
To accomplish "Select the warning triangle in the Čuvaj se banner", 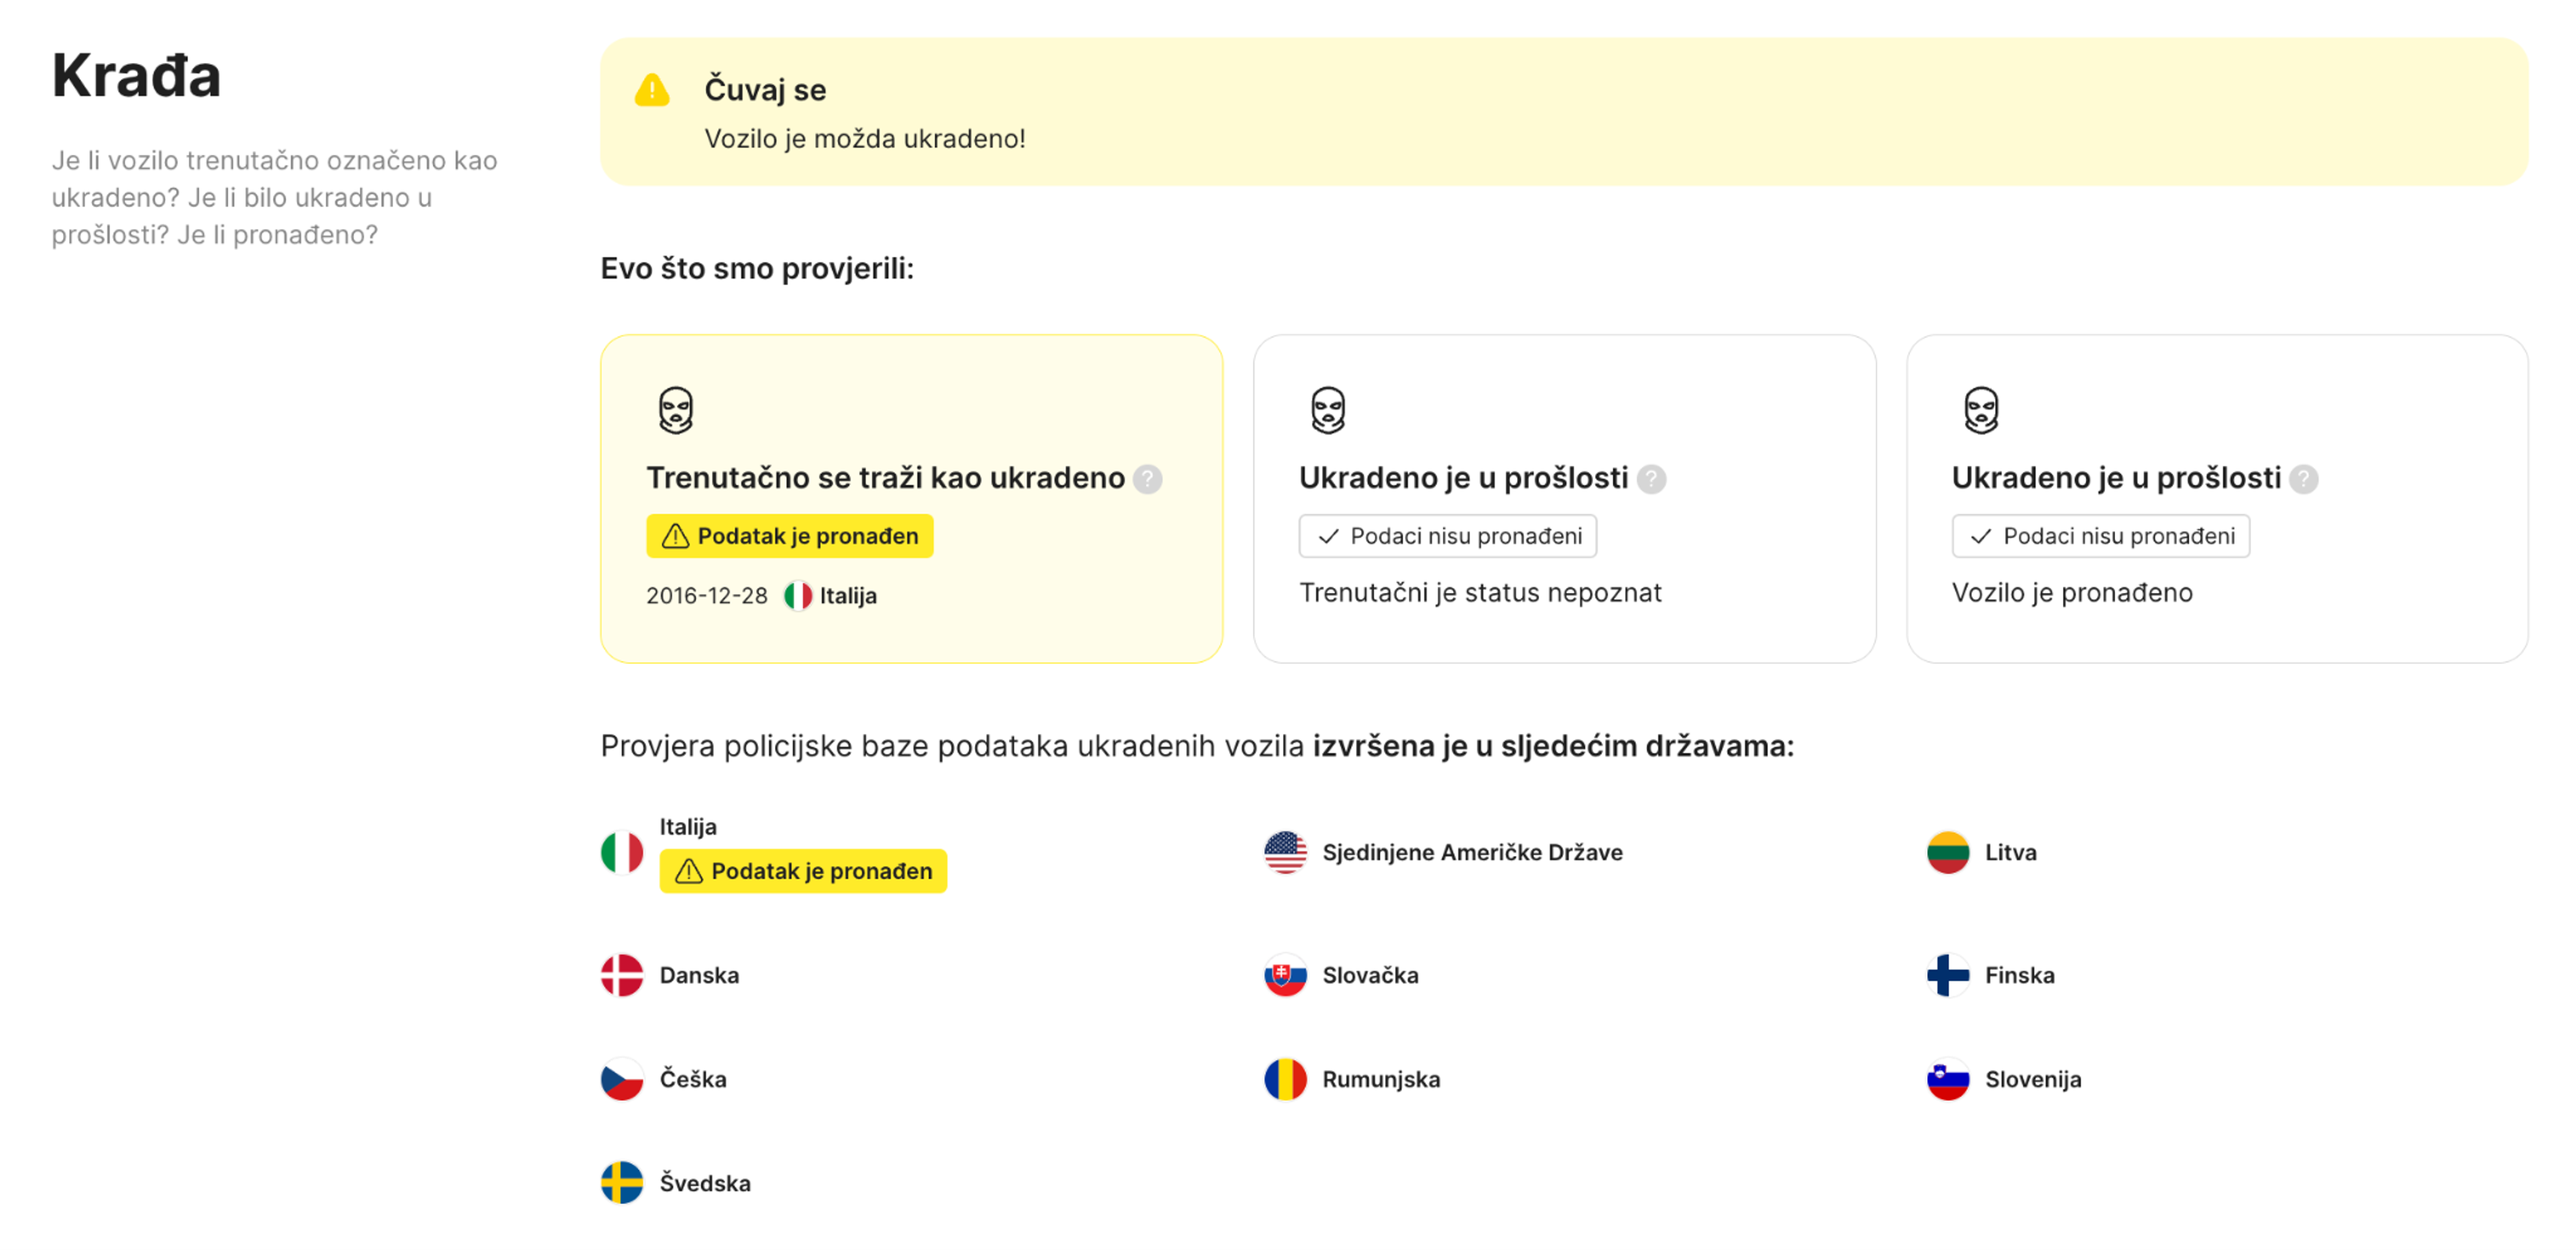I will coord(652,90).
